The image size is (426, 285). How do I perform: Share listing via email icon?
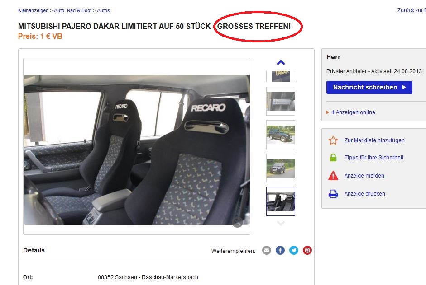pos(267,250)
